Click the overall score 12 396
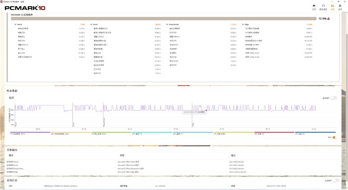The image size is (348, 190). tap(322, 19)
